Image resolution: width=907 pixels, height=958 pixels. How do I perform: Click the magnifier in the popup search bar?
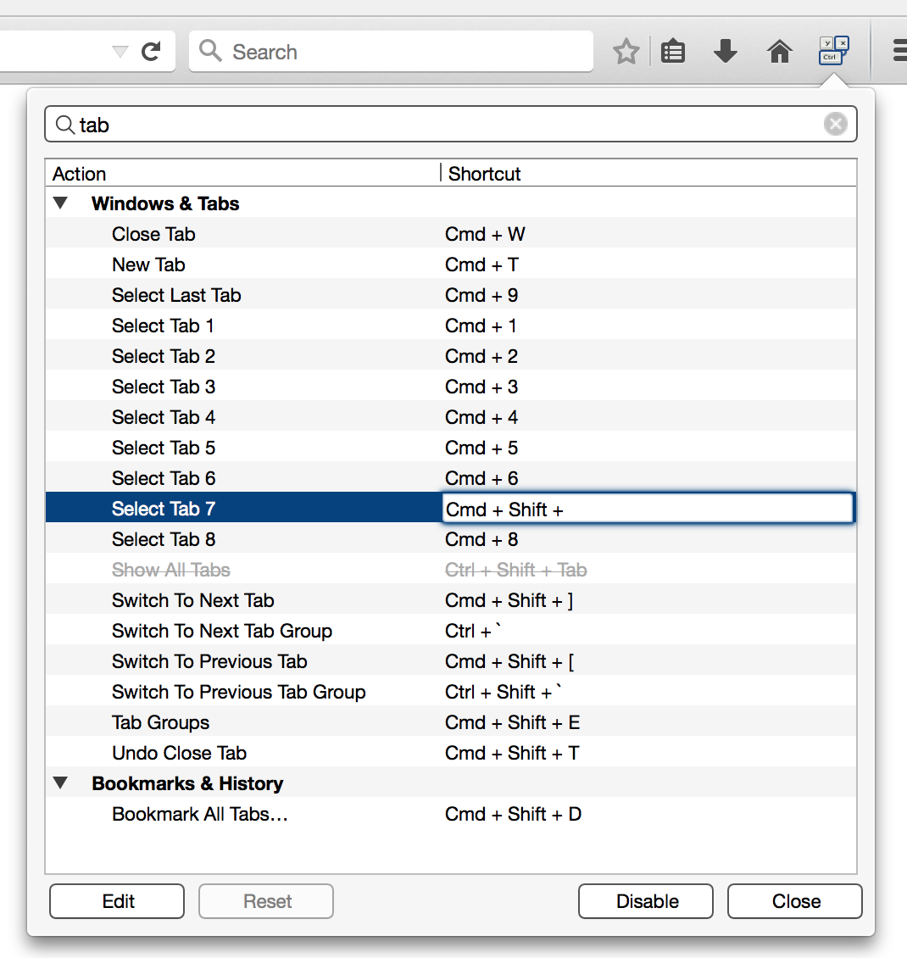pyautogui.click(x=65, y=124)
